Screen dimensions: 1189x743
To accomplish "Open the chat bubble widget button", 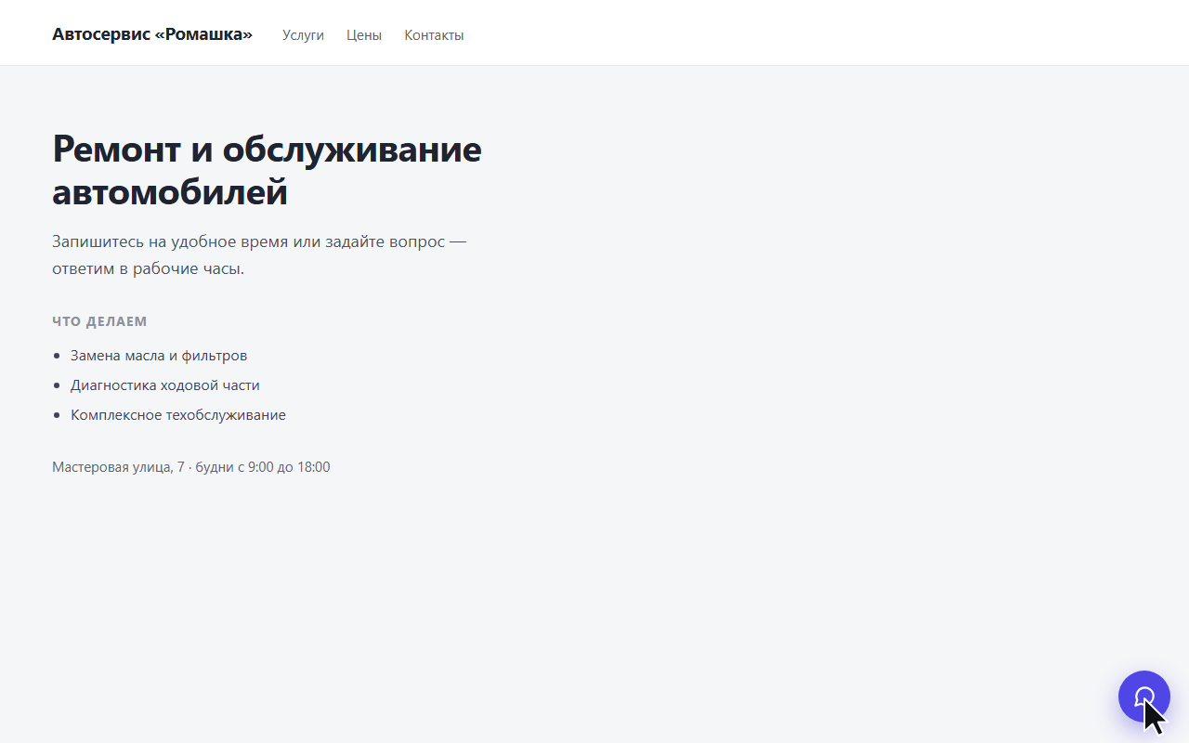I will (x=1143, y=697).
